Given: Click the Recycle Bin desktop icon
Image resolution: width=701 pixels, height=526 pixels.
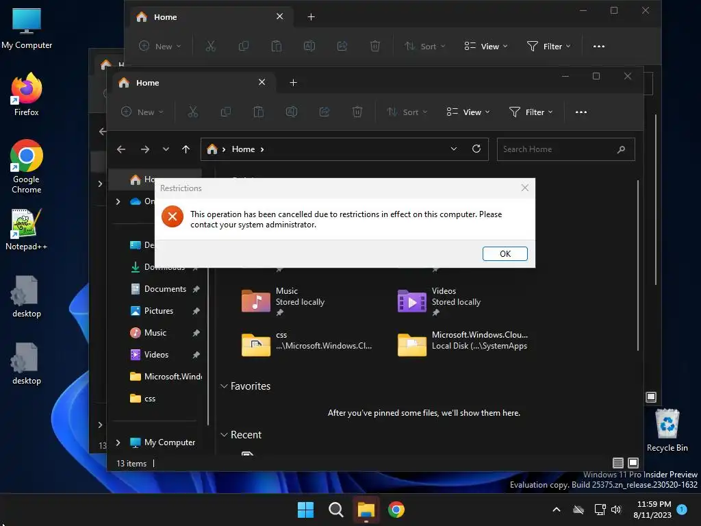Looking at the screenshot, I should pos(667,430).
